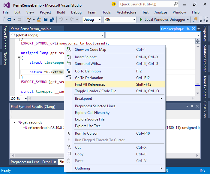Click the Run To Cursor pointer icon

coord(69,133)
